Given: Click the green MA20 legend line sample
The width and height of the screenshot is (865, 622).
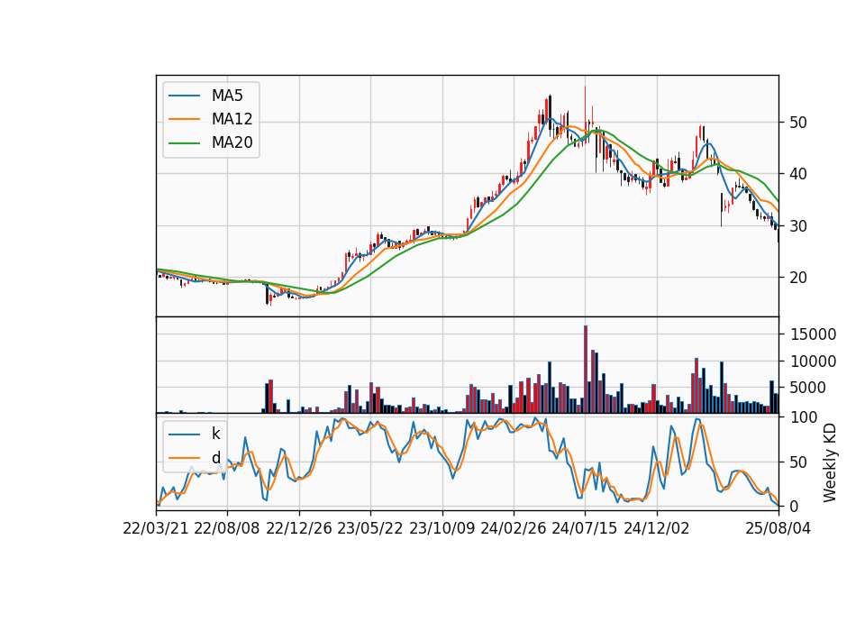Looking at the screenshot, I should click(184, 143).
